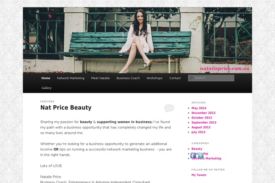This screenshot has height=183, width=275.
Task: Click the comment speech bubble icon
Action: [x=169, y=108]
